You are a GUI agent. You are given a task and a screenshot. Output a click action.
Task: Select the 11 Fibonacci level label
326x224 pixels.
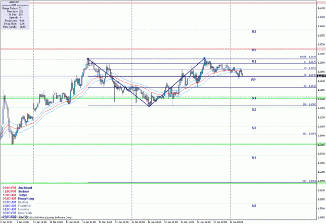point(310,62)
